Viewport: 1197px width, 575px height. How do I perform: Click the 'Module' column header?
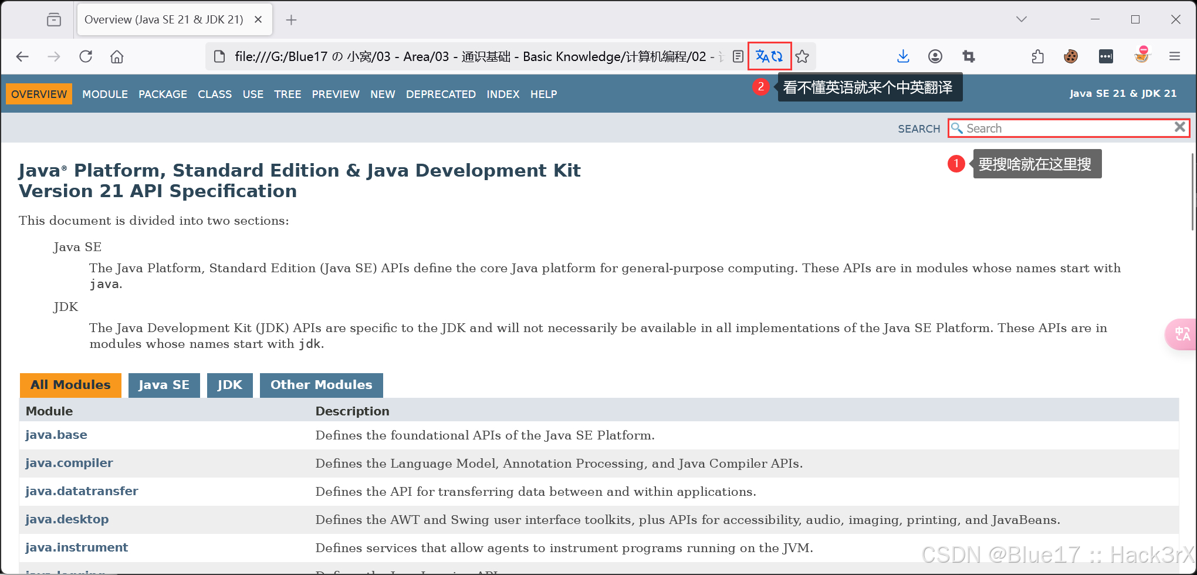[49, 411]
